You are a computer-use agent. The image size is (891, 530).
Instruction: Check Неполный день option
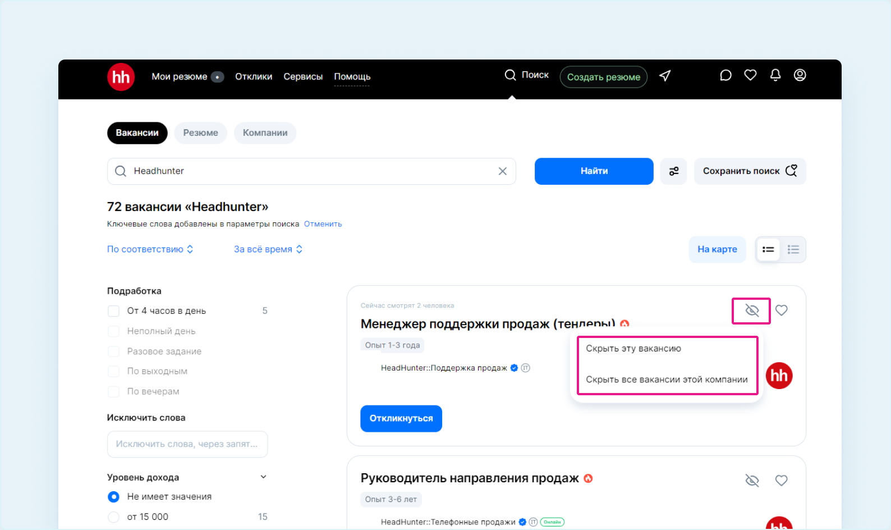(113, 331)
